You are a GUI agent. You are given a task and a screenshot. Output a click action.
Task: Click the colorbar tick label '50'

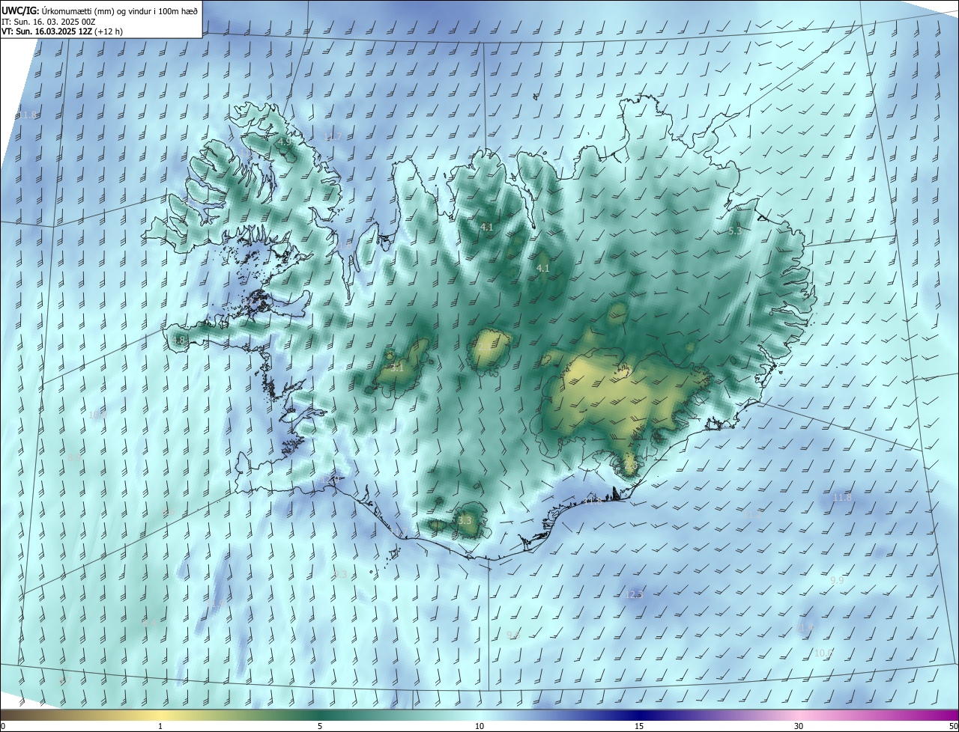(x=953, y=727)
